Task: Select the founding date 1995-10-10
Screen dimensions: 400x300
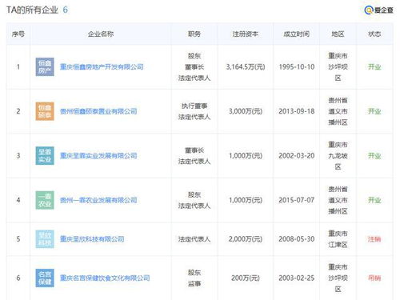Action: point(297,66)
